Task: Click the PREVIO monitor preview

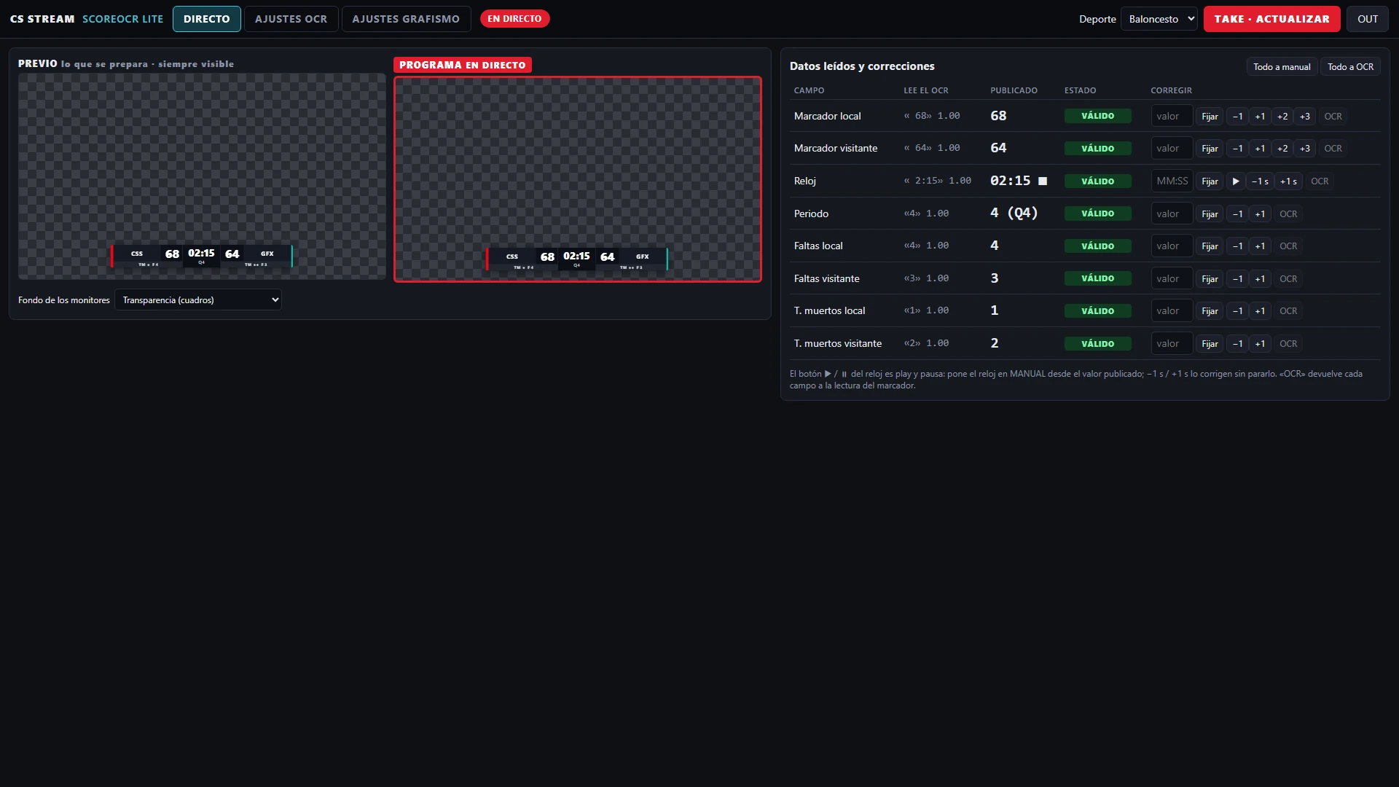Action: pyautogui.click(x=202, y=176)
